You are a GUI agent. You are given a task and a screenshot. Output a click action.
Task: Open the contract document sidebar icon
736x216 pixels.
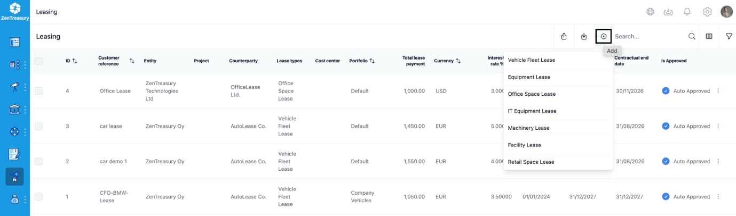14,154
